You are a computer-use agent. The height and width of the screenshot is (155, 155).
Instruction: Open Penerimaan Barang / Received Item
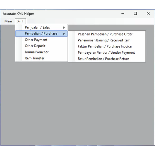pyautogui.click(x=107, y=40)
